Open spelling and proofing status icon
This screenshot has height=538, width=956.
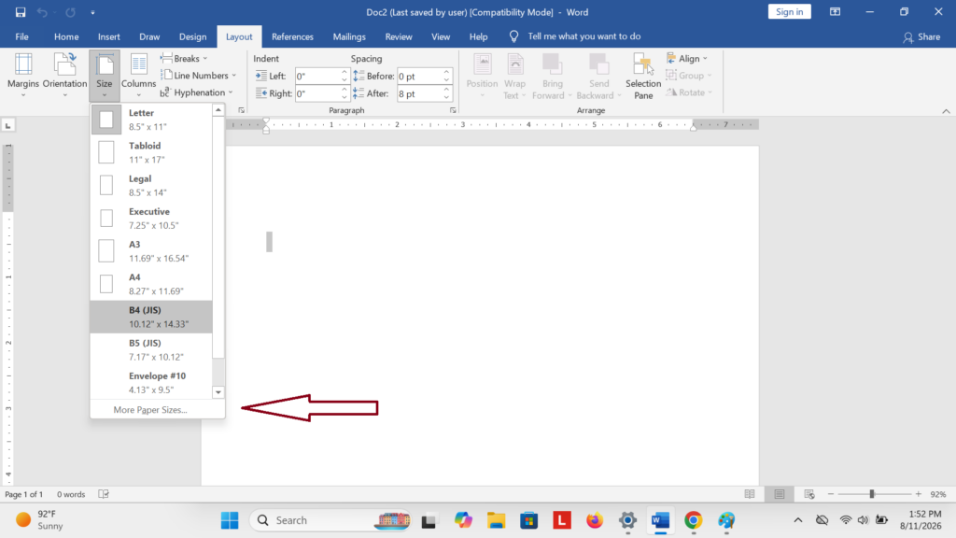point(104,494)
